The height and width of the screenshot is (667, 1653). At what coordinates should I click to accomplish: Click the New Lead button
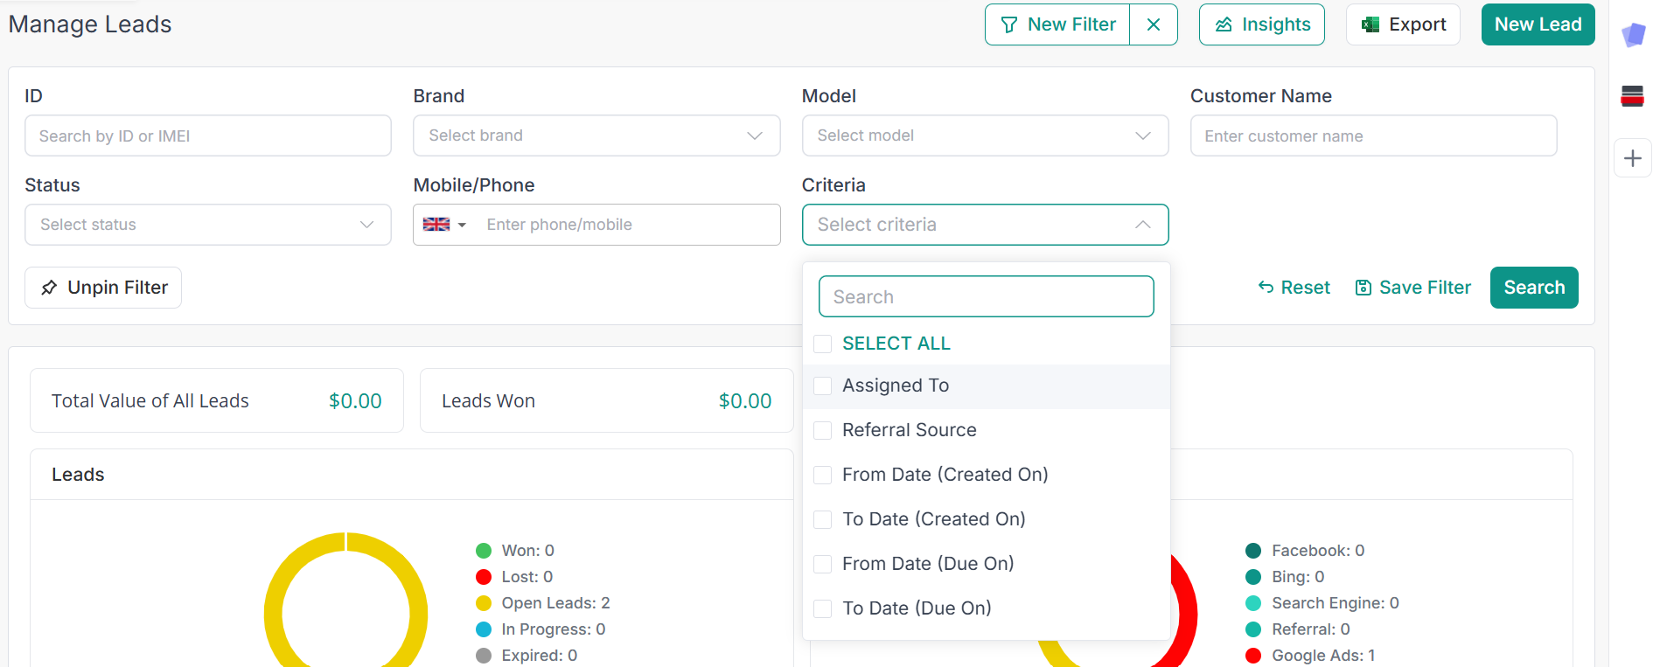coord(1538,24)
